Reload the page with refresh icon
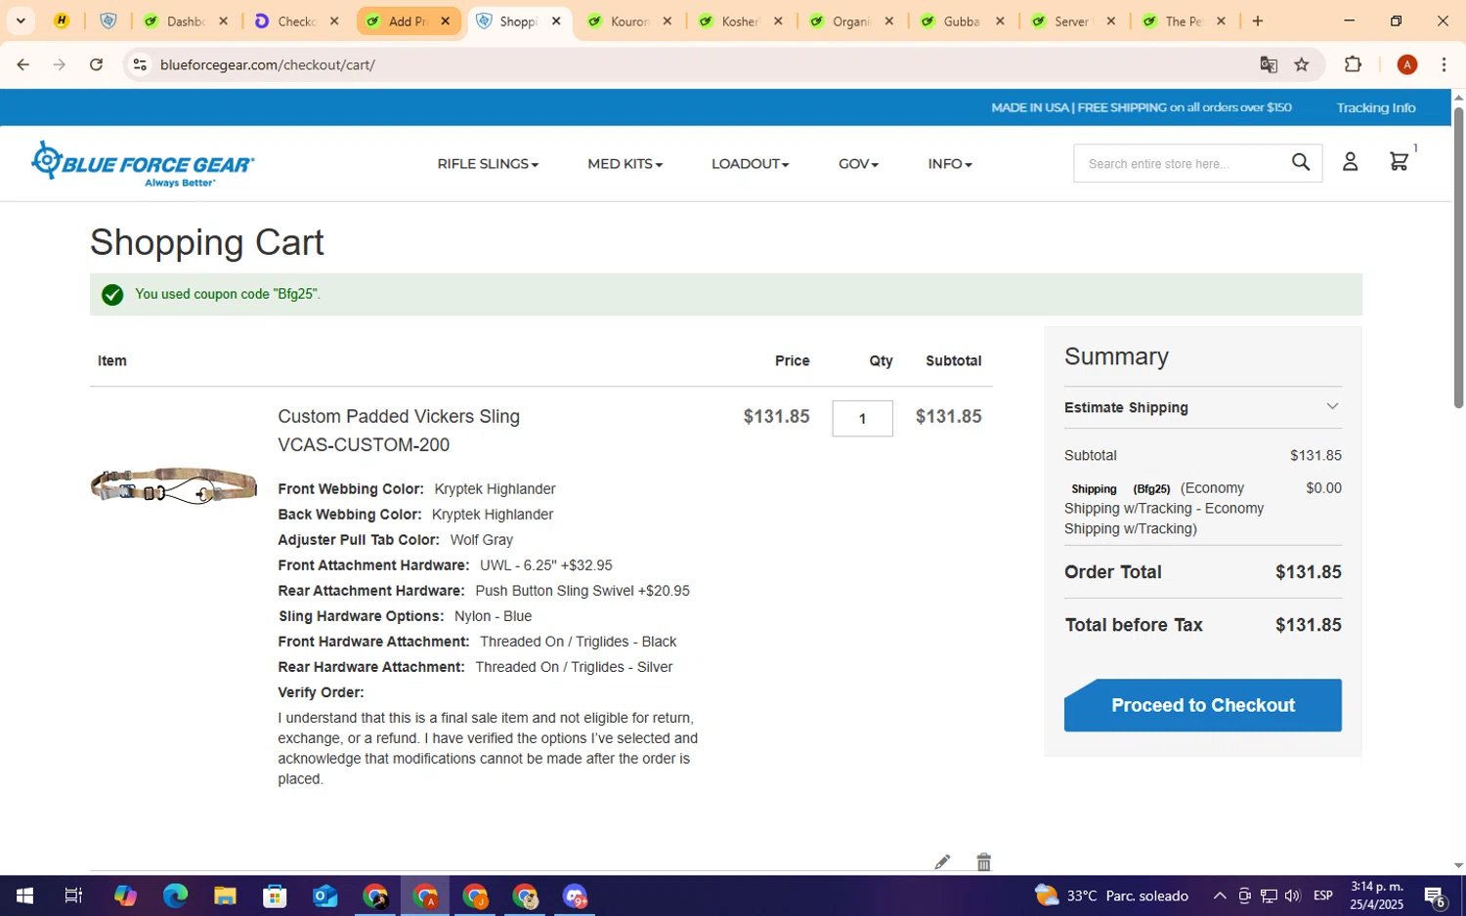Image resolution: width=1466 pixels, height=916 pixels. pyautogui.click(x=96, y=64)
